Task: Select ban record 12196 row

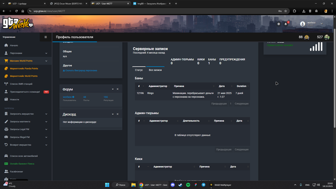Action: coord(192,95)
